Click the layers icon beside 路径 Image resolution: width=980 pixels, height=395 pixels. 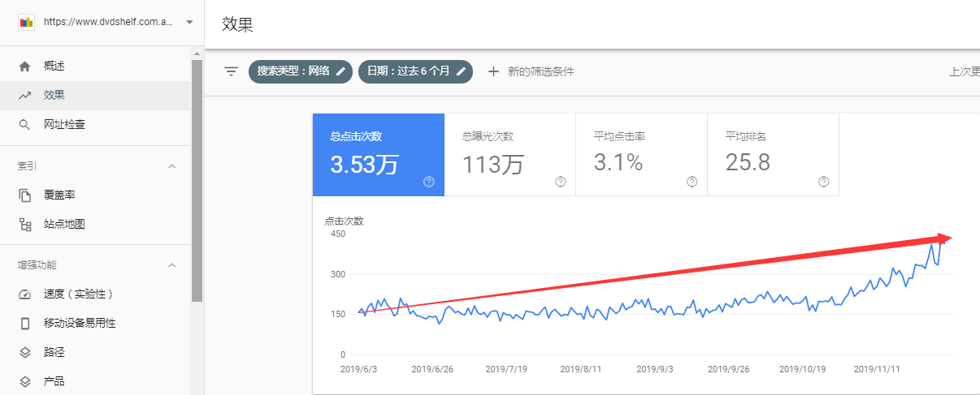click(x=25, y=353)
